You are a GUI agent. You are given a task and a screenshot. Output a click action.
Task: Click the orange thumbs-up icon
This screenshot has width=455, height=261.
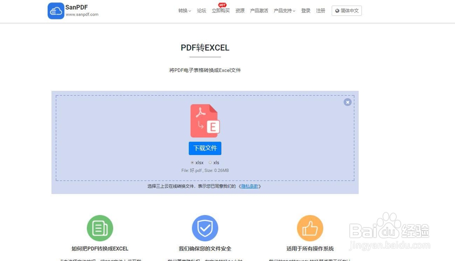tap(310, 228)
